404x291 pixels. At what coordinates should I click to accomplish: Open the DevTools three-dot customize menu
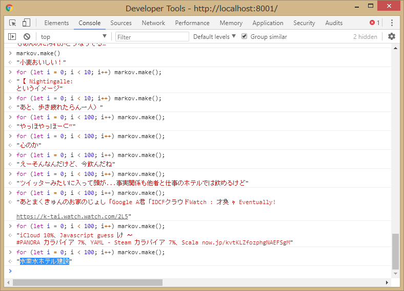point(392,23)
